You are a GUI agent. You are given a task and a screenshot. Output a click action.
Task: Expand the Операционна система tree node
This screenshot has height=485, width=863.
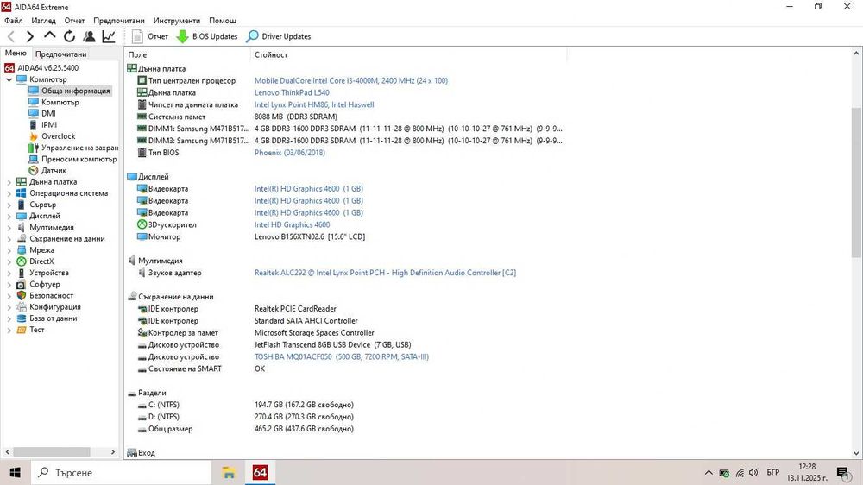9,193
